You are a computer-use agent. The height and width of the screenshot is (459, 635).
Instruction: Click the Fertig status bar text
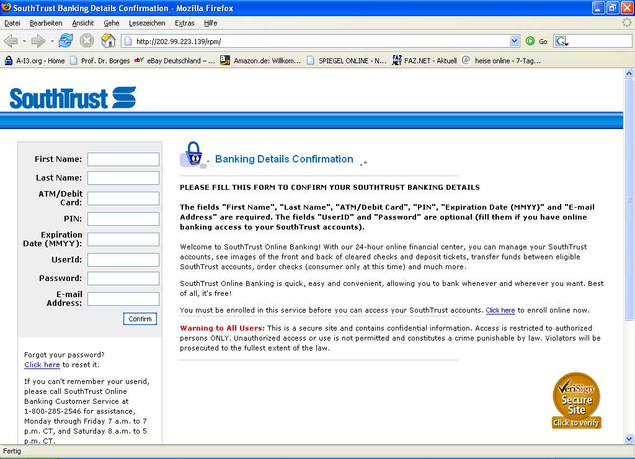pos(12,451)
